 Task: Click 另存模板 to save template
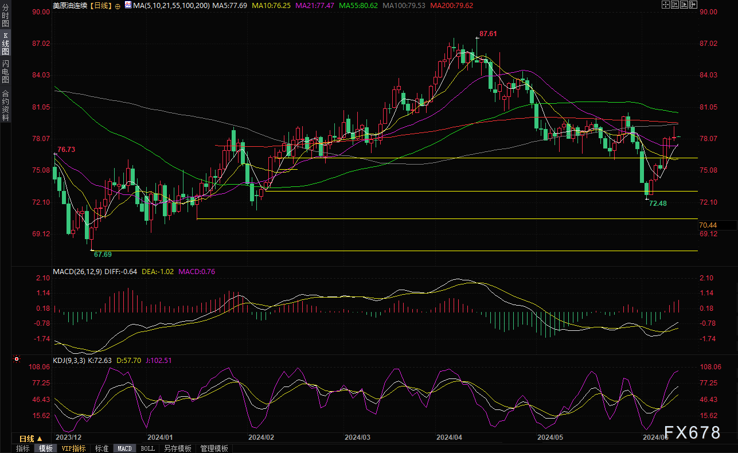[x=178, y=448]
